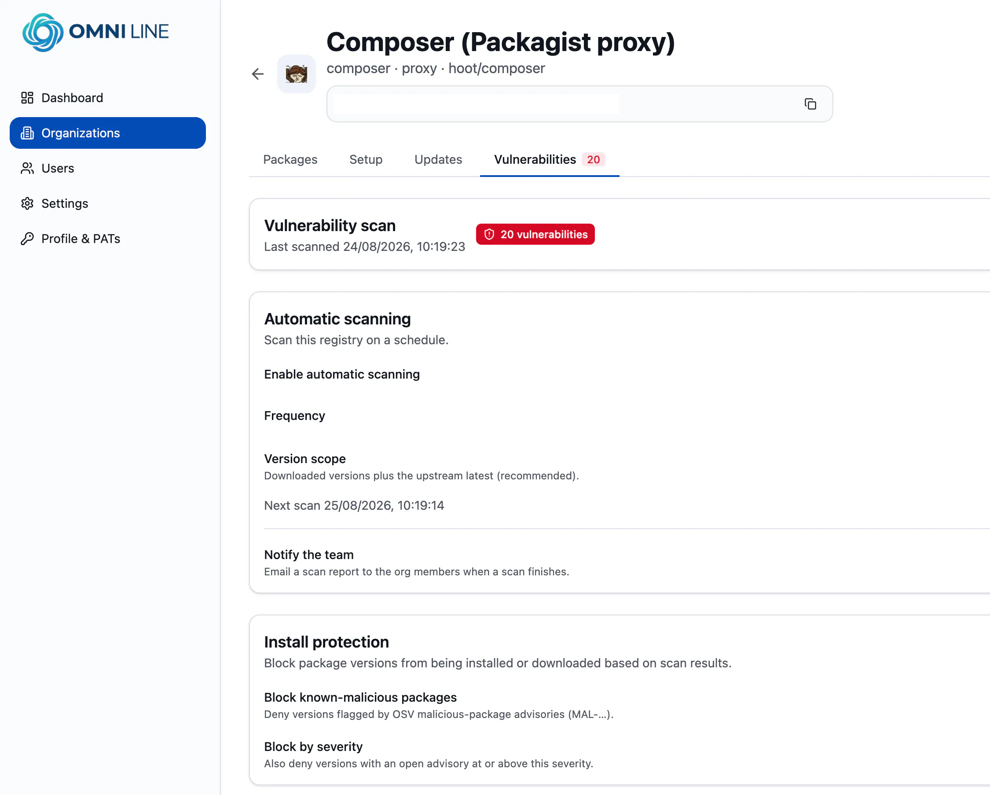The image size is (990, 795).
Task: Click the shield alert icon in the badge
Action: pyautogui.click(x=489, y=235)
